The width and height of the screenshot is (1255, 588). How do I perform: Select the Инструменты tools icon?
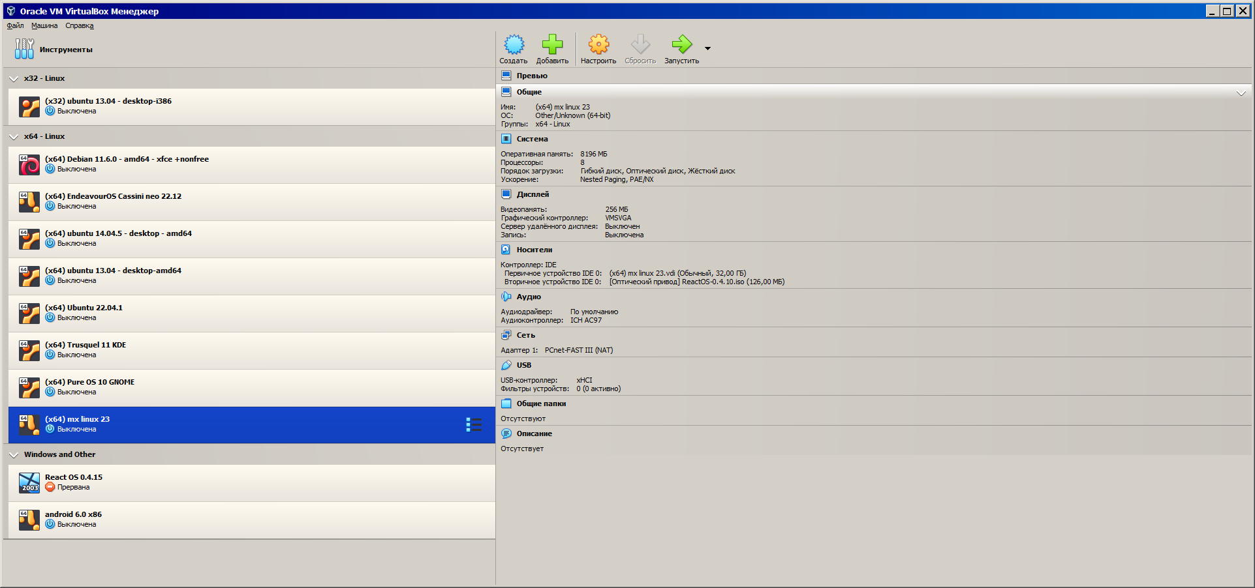point(24,49)
